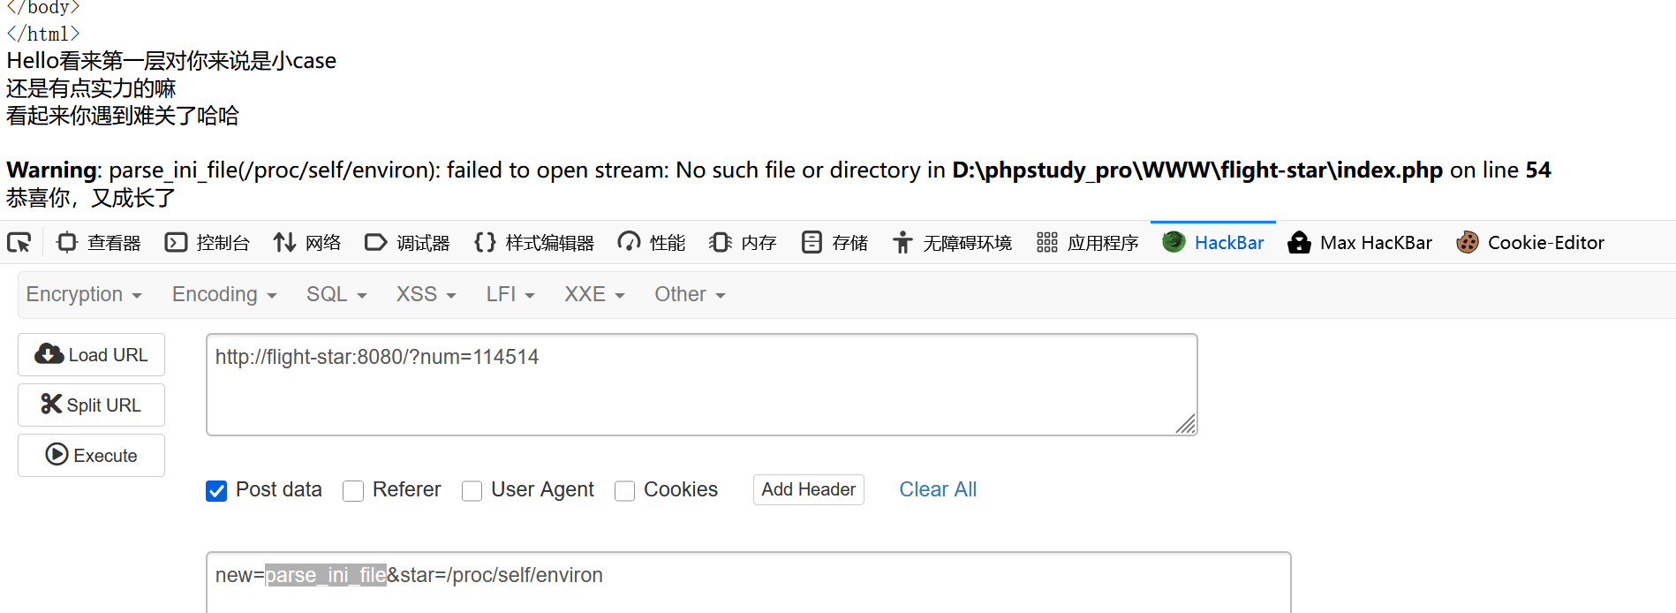Expand the SQL dropdown menu
Screen dimensions: 1676x613
pyautogui.click(x=336, y=294)
